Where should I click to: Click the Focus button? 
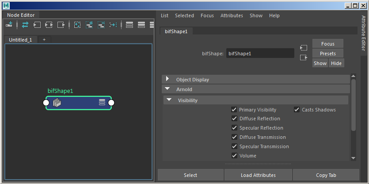pyautogui.click(x=328, y=44)
